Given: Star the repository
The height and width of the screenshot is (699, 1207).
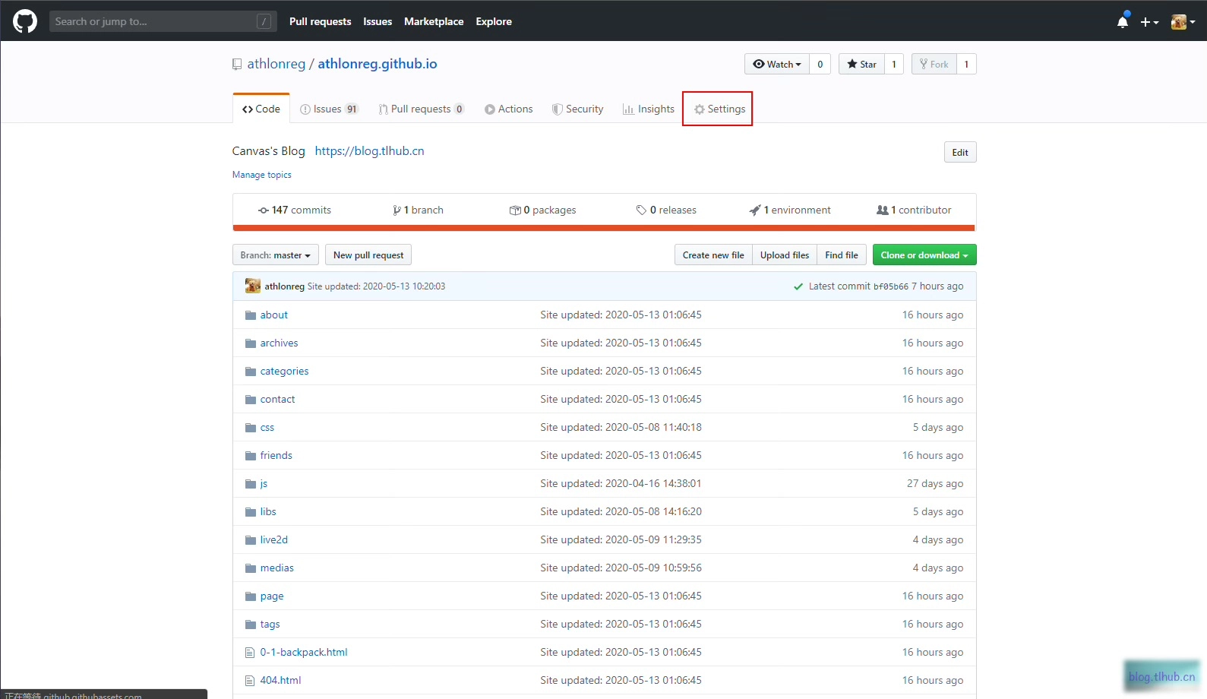Looking at the screenshot, I should click(861, 64).
